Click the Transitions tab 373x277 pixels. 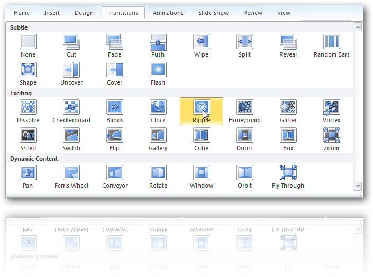click(x=123, y=13)
